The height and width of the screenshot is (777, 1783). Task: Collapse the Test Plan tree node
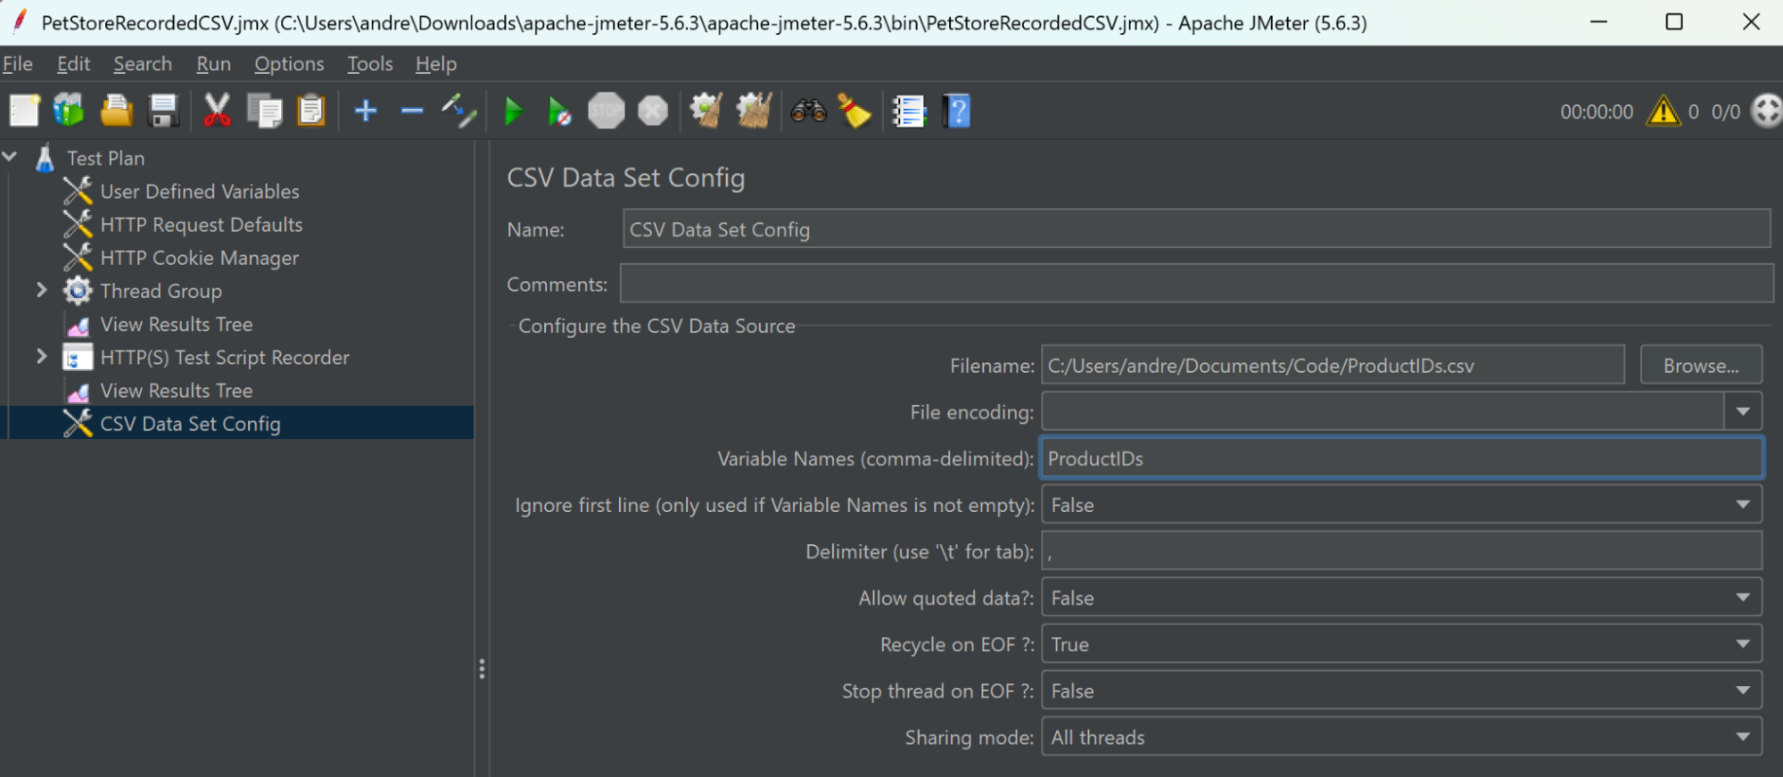point(11,157)
